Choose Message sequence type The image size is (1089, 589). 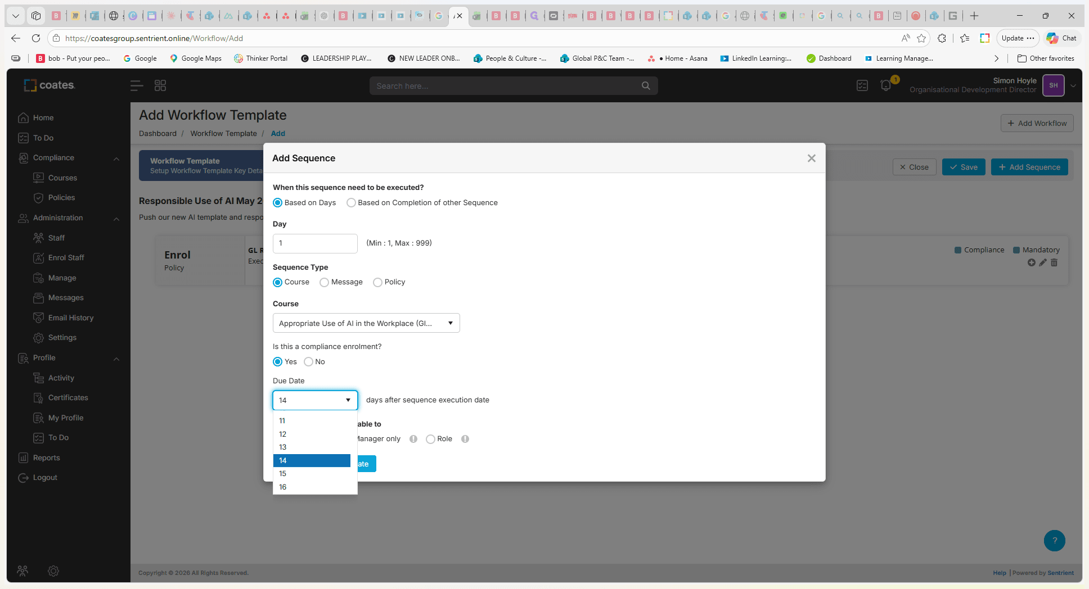324,282
